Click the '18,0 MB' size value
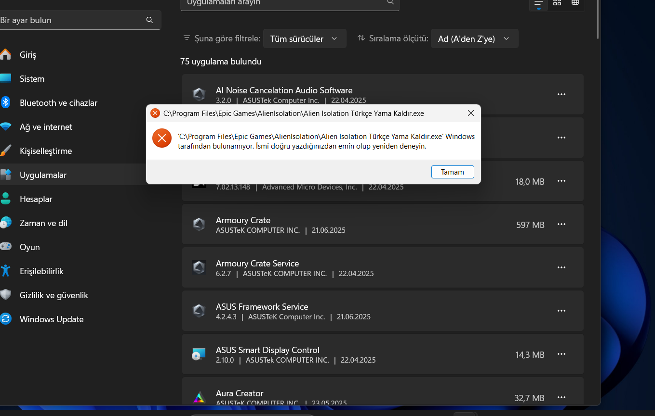Screen dimensions: 655x416 (x=530, y=182)
